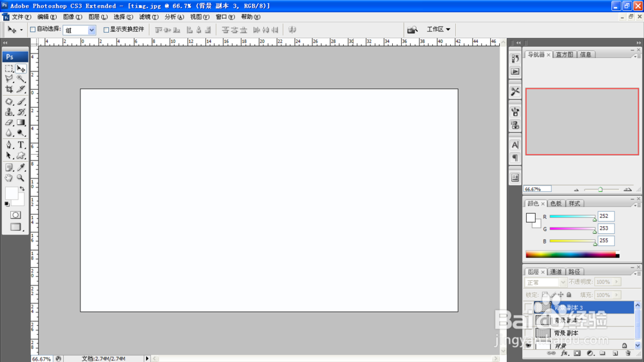Click the navigator zoom slider

601,189
